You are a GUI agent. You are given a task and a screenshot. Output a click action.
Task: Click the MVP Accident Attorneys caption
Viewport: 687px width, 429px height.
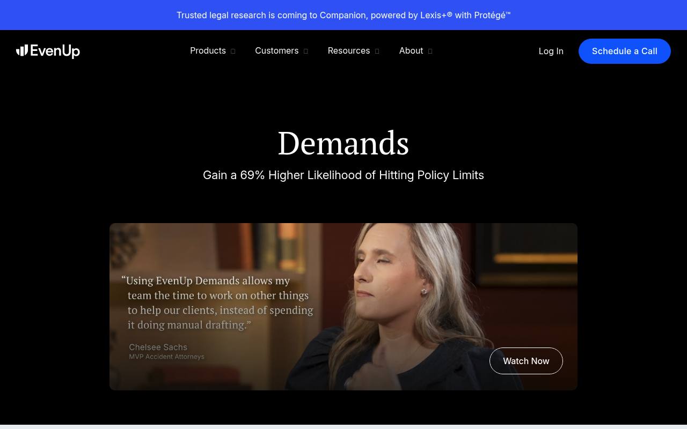[167, 357]
